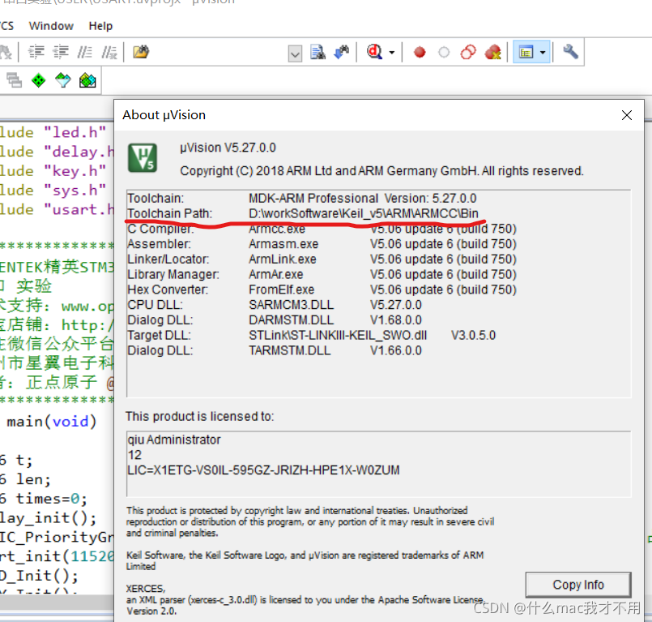
Task: Open the find text combo box arrow
Action: tap(295, 54)
